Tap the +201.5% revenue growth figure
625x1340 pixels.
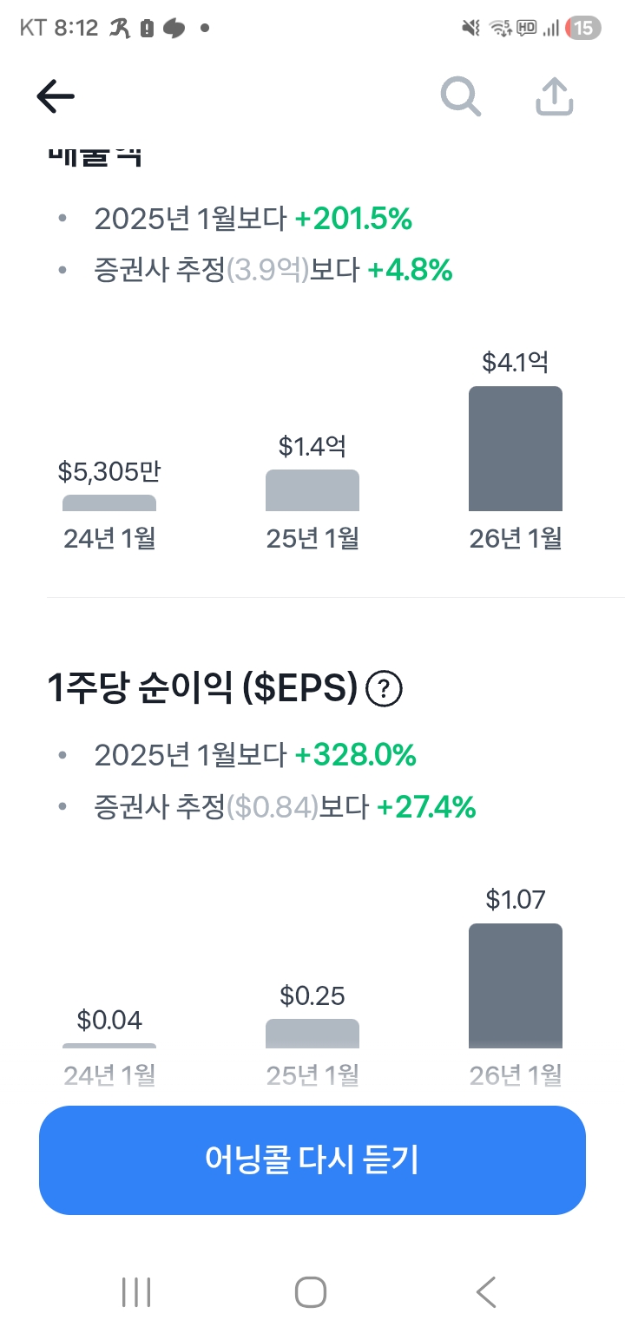353,220
